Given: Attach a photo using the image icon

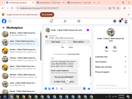Looking at the screenshot, I should click(x=49, y=88).
